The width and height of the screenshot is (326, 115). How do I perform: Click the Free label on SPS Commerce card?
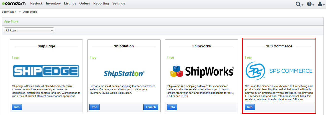[248, 58]
